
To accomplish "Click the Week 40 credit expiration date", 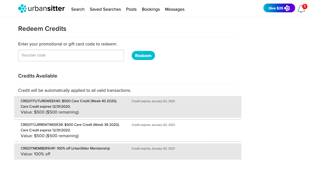I will click(153, 101).
